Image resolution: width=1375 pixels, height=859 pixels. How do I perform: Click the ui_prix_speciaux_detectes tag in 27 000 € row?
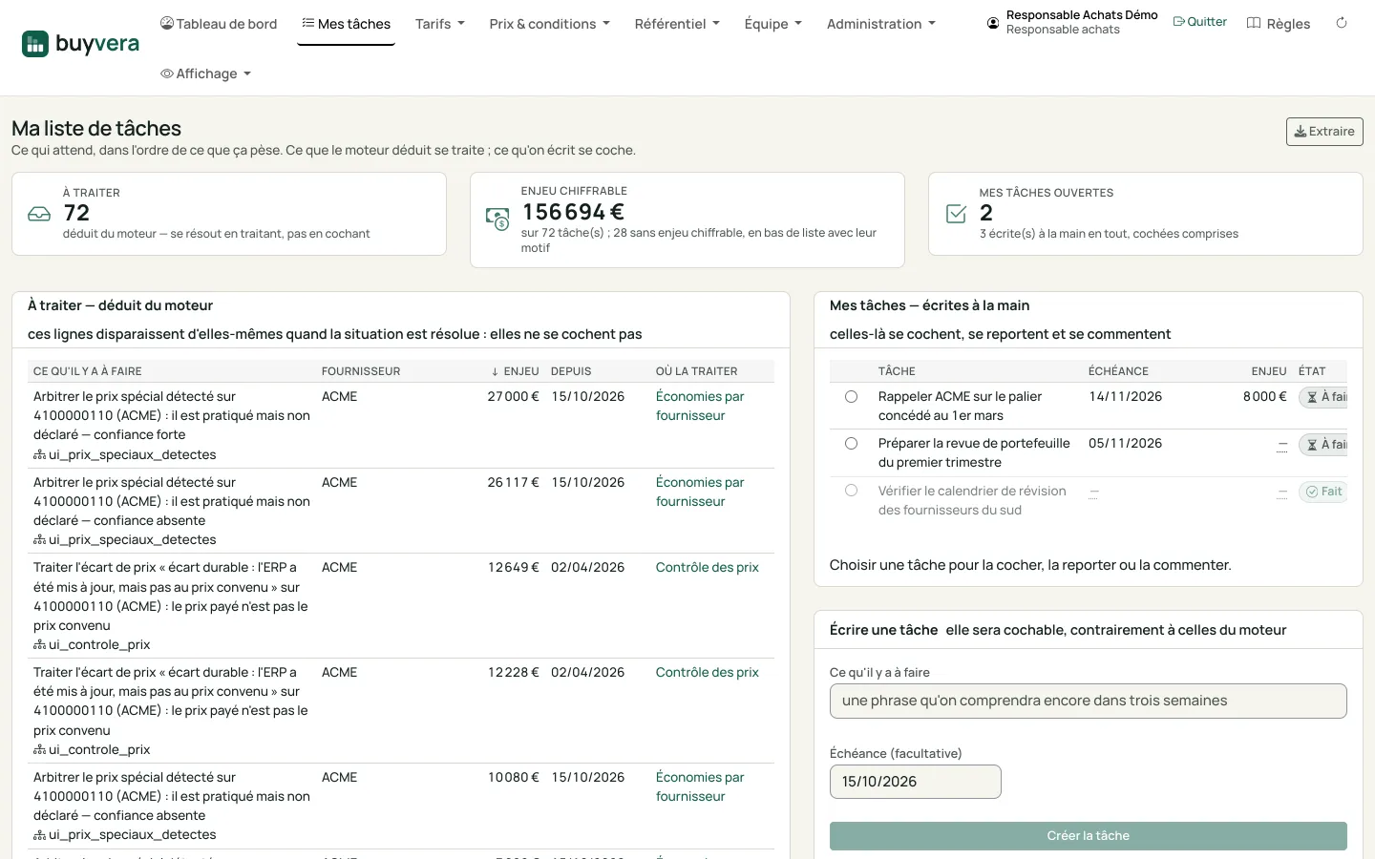click(125, 455)
